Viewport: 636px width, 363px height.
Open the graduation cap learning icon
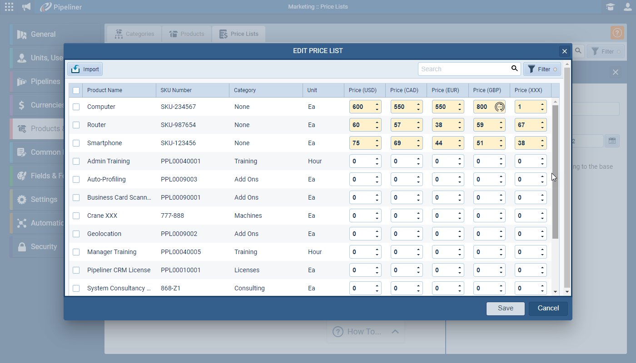[610, 7]
